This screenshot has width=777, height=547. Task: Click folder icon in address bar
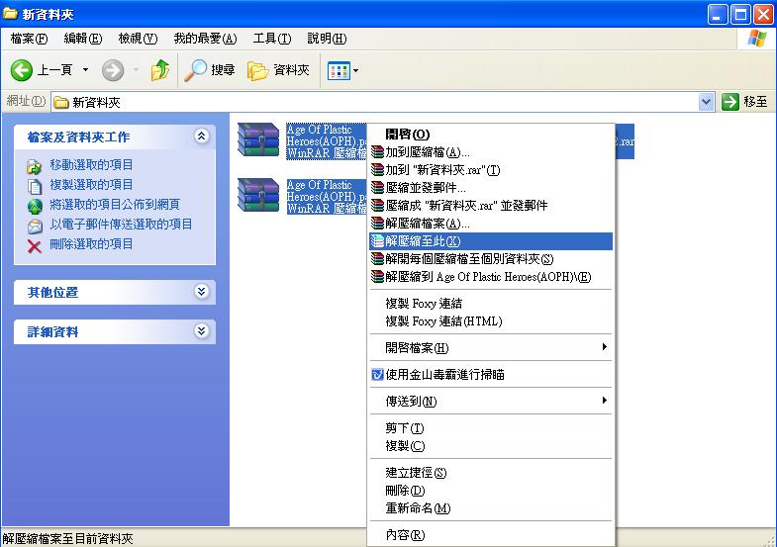(x=61, y=103)
